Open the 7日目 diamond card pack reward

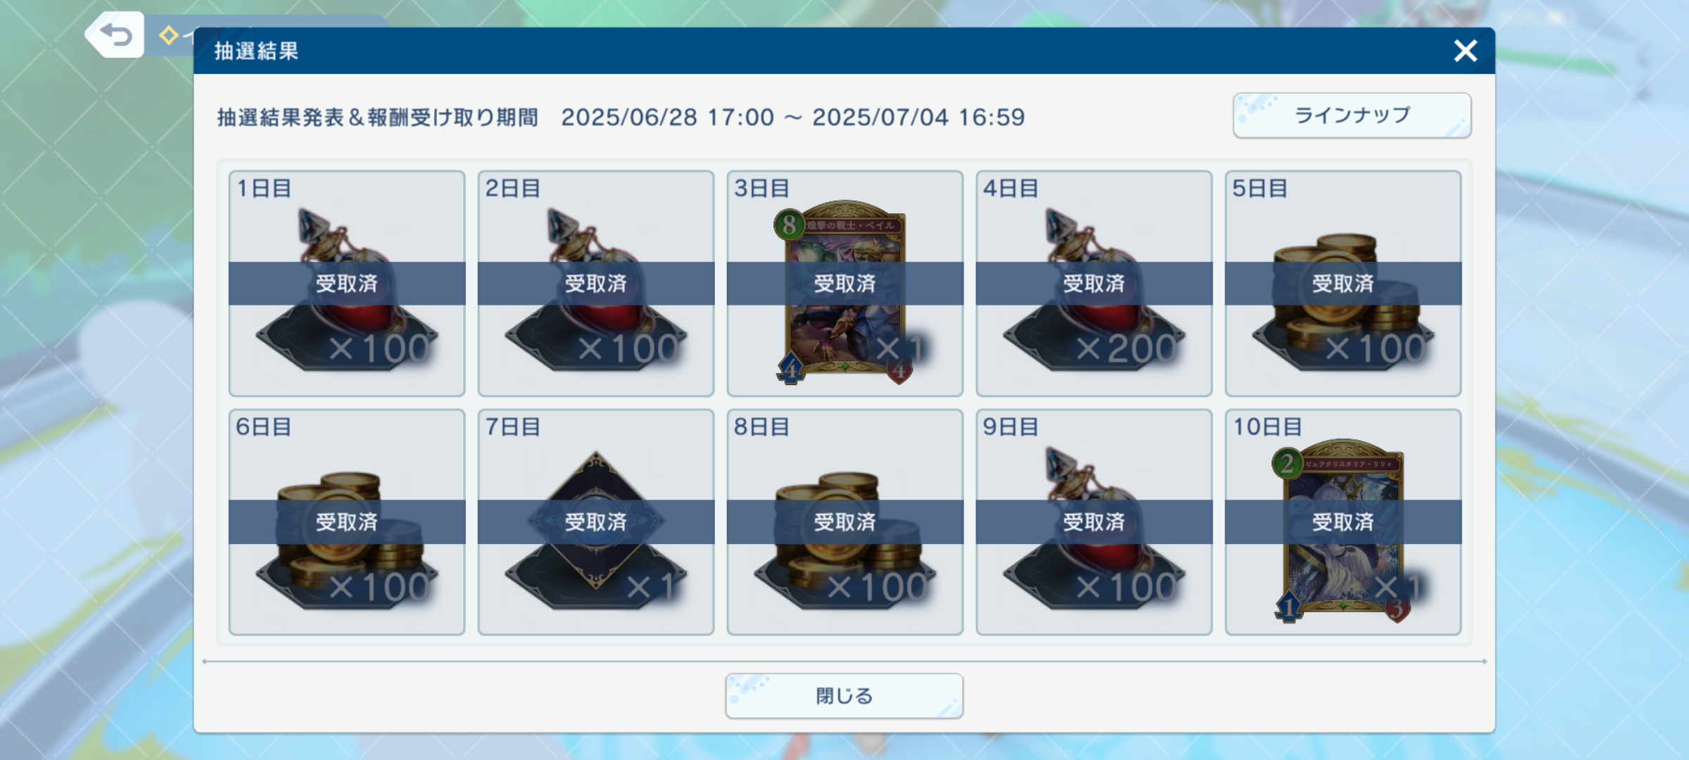click(x=596, y=522)
